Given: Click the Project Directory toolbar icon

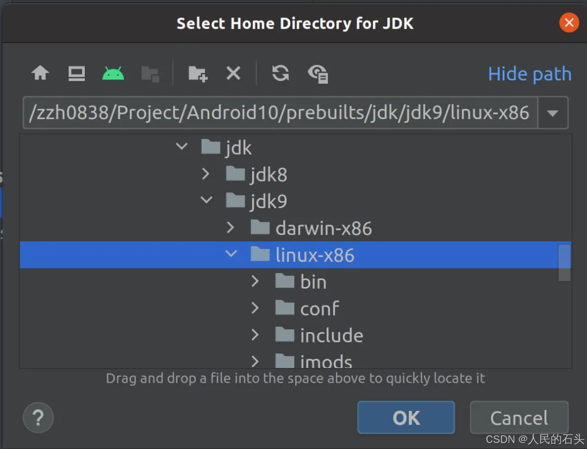Looking at the screenshot, I should (151, 73).
